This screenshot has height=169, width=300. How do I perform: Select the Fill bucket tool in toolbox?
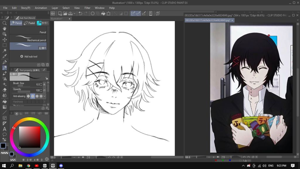point(4,101)
